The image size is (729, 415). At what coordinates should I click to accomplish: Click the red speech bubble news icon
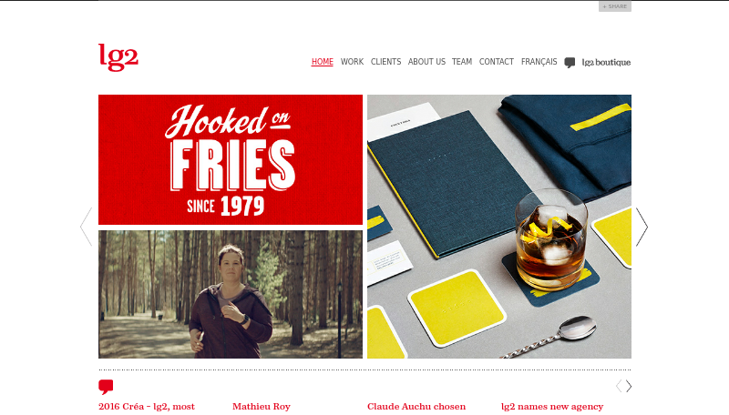click(x=106, y=387)
